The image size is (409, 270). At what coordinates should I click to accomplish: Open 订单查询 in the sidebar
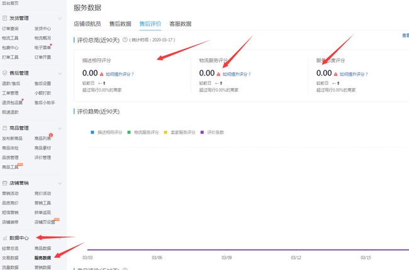(10, 29)
